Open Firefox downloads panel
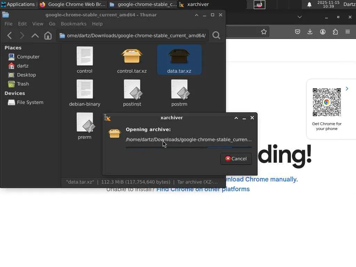 coord(310,32)
